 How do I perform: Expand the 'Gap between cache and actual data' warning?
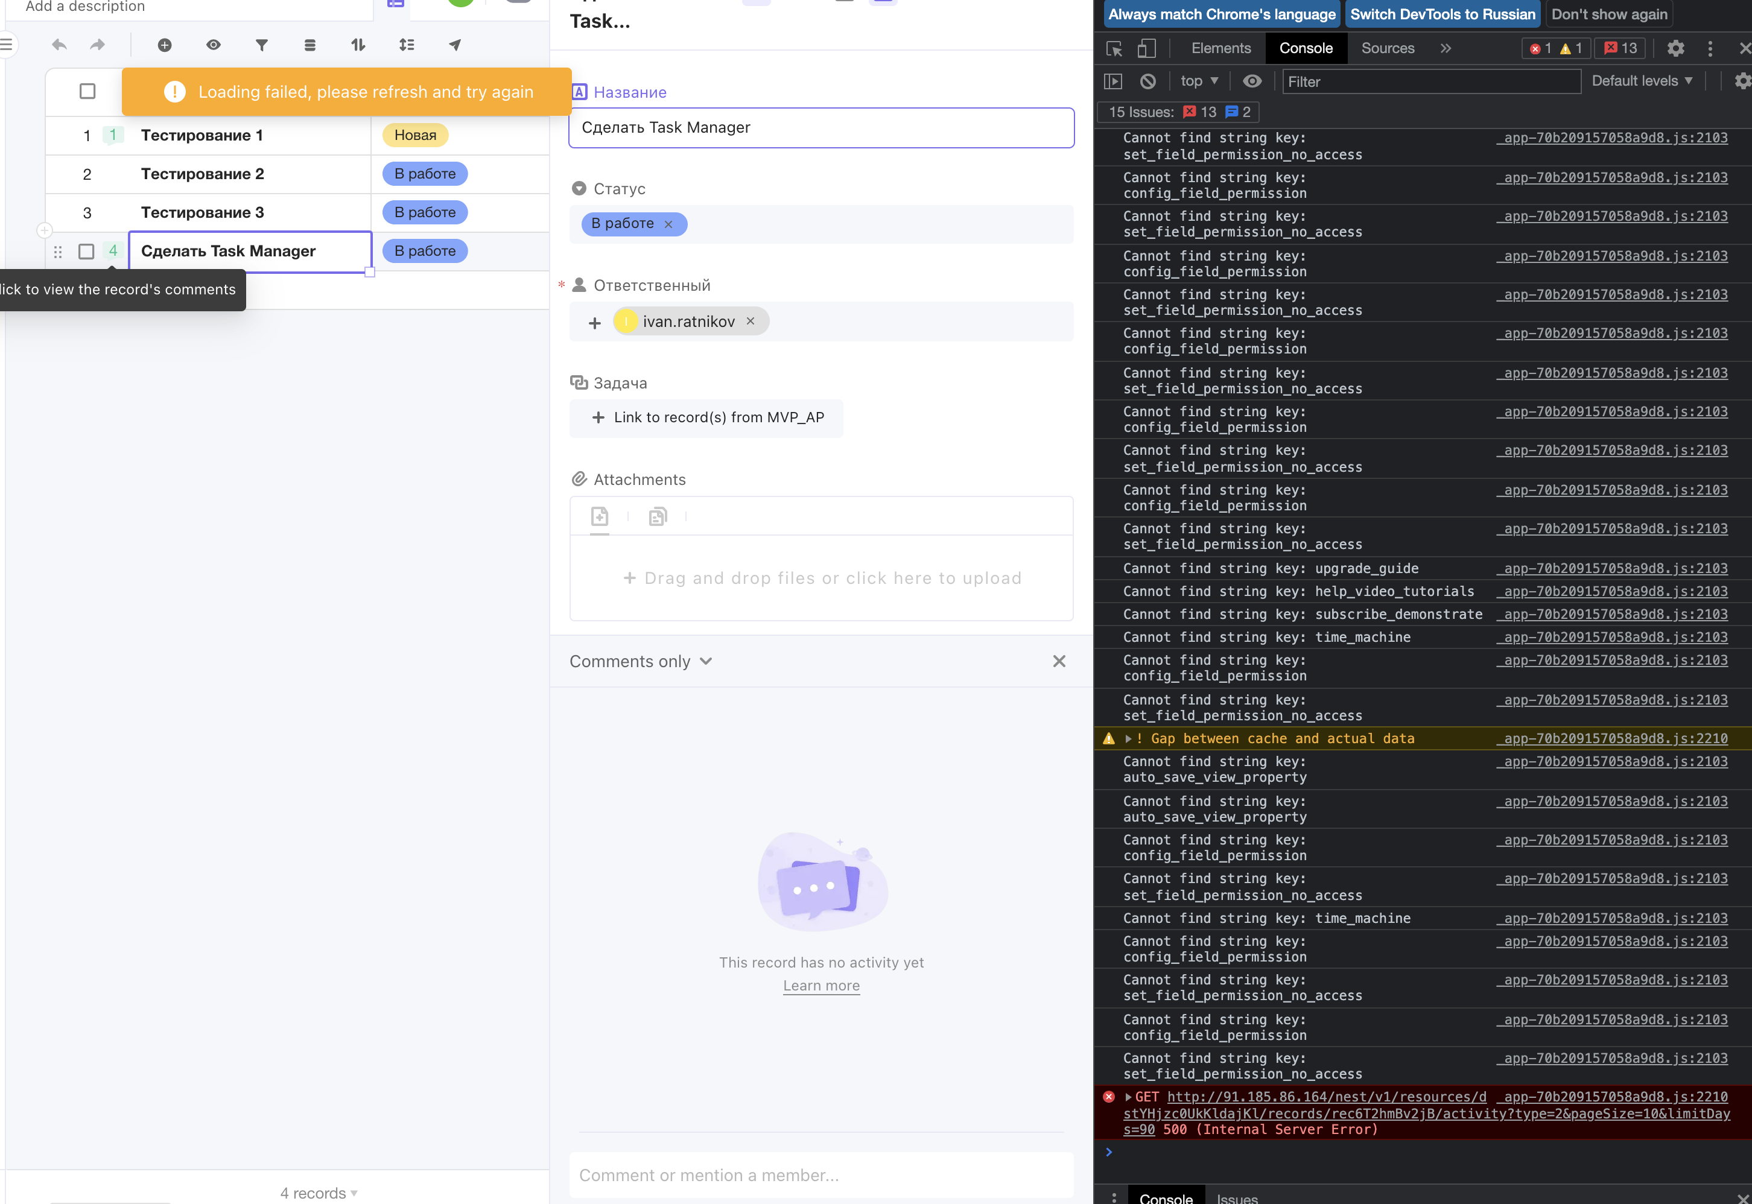point(1128,738)
